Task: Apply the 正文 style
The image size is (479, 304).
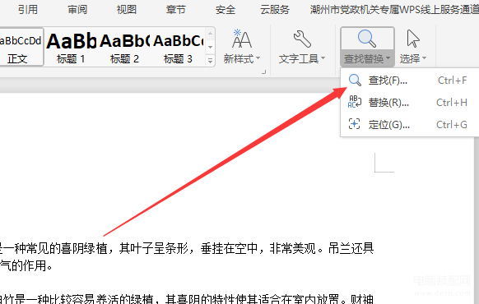Action: pyautogui.click(x=21, y=47)
